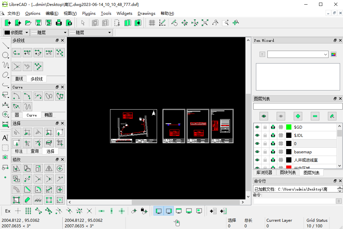Toggle Snap on grid in the bottom bar
Screen dimensions: 343x229
pyautogui.click(x=28, y=211)
